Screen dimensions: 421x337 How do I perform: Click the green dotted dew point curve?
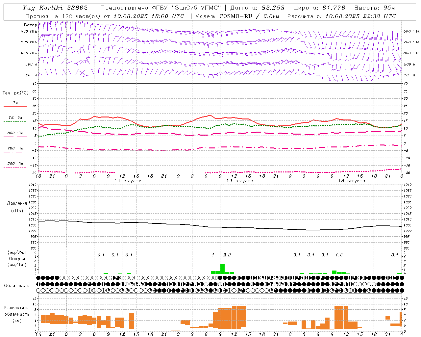220,125
